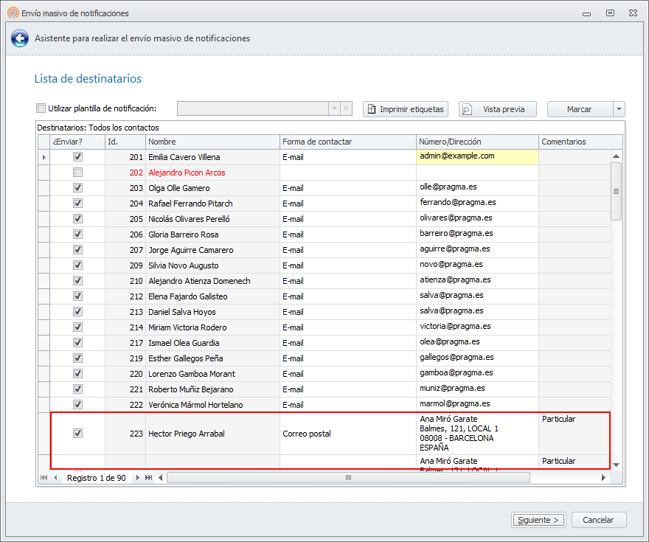Go to first record in navigator
This screenshot has height=542, width=649.
pos(44,478)
